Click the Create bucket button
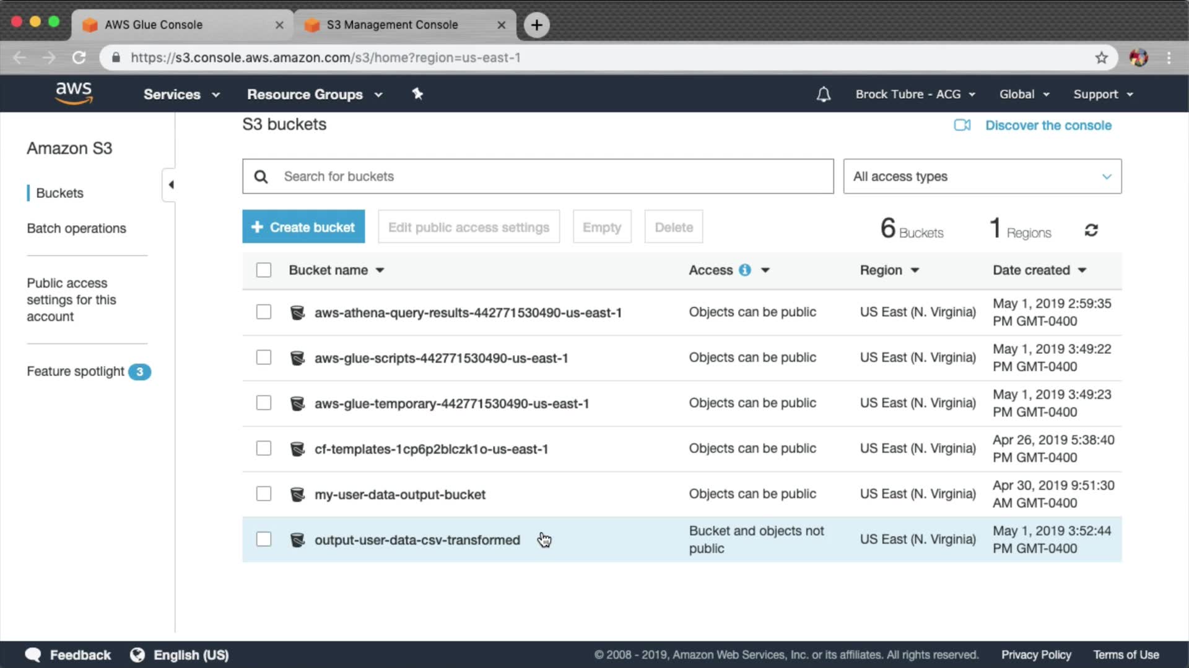 click(x=303, y=227)
